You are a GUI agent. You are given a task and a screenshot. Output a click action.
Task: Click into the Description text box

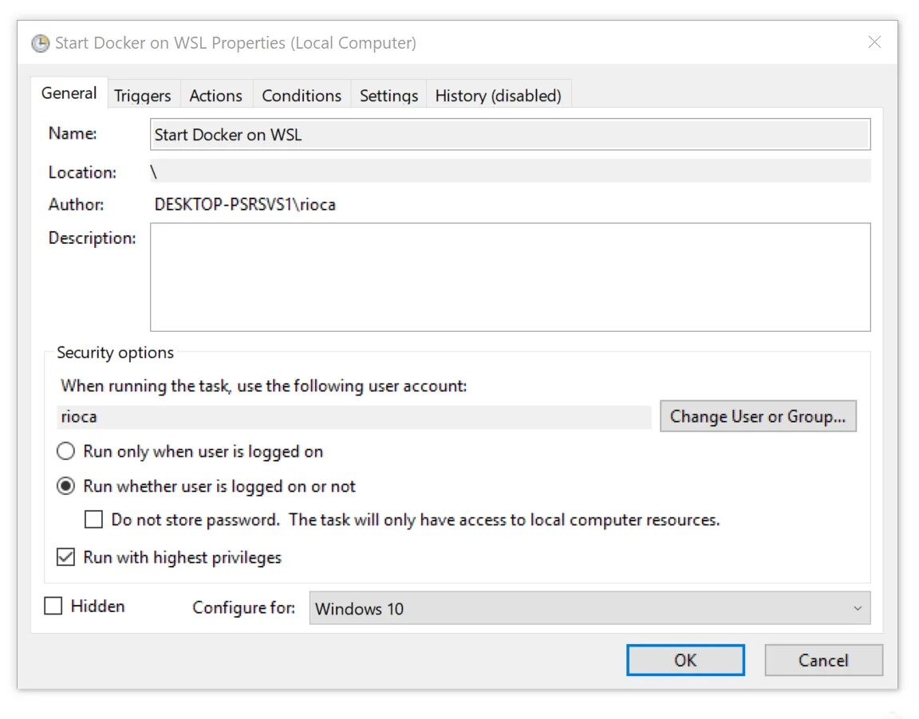510,277
